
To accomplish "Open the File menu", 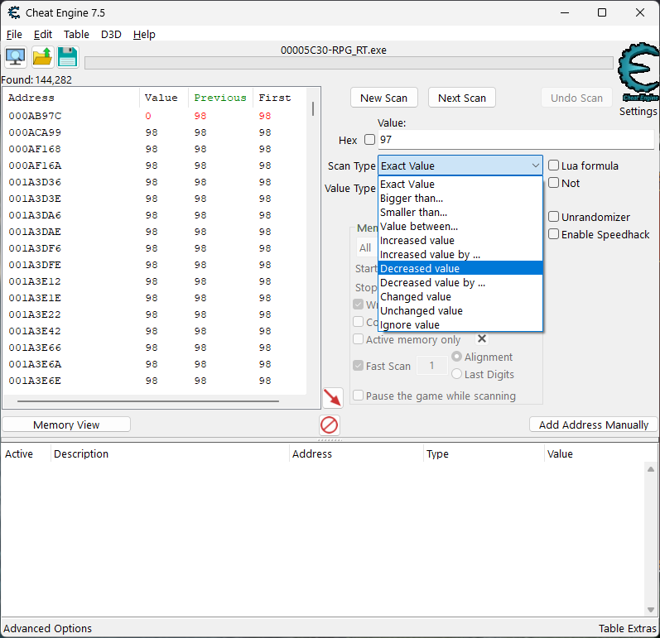I will (14, 35).
